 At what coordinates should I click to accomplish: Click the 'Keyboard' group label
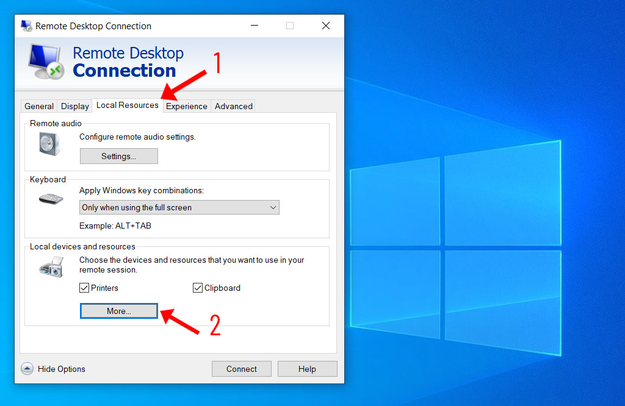tap(48, 179)
